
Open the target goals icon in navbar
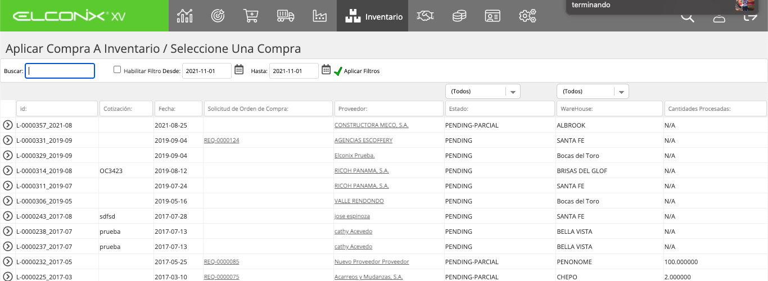218,16
